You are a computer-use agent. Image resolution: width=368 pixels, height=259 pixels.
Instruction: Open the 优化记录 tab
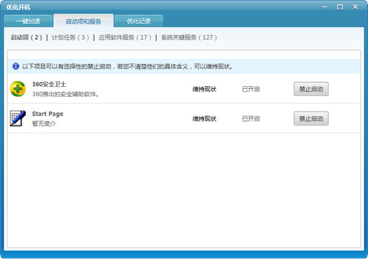pos(139,21)
